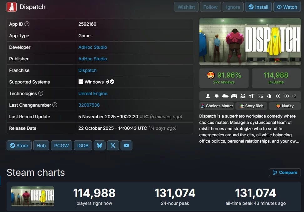Click the verified checkmark icon beside Windows

tap(112, 82)
